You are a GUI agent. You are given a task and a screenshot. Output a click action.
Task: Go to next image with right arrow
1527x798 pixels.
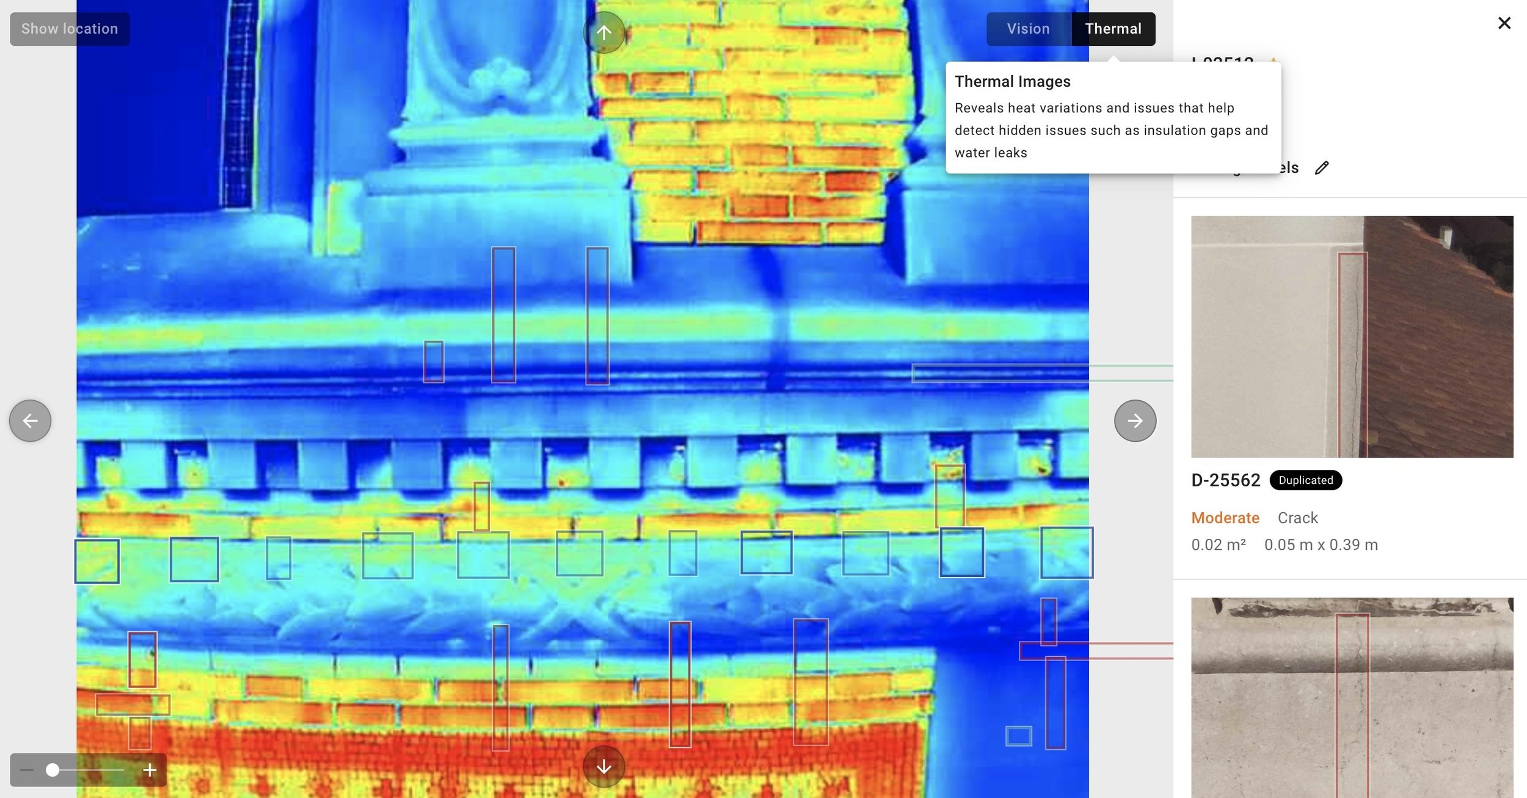1135,420
